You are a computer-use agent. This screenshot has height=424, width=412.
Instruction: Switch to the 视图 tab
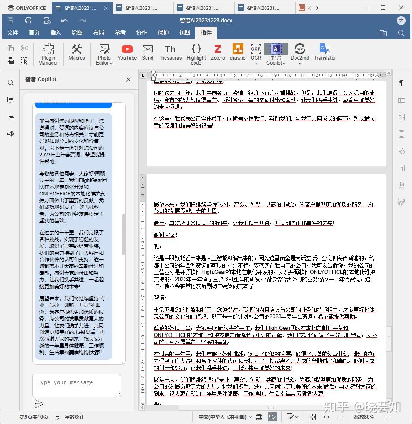point(185,33)
